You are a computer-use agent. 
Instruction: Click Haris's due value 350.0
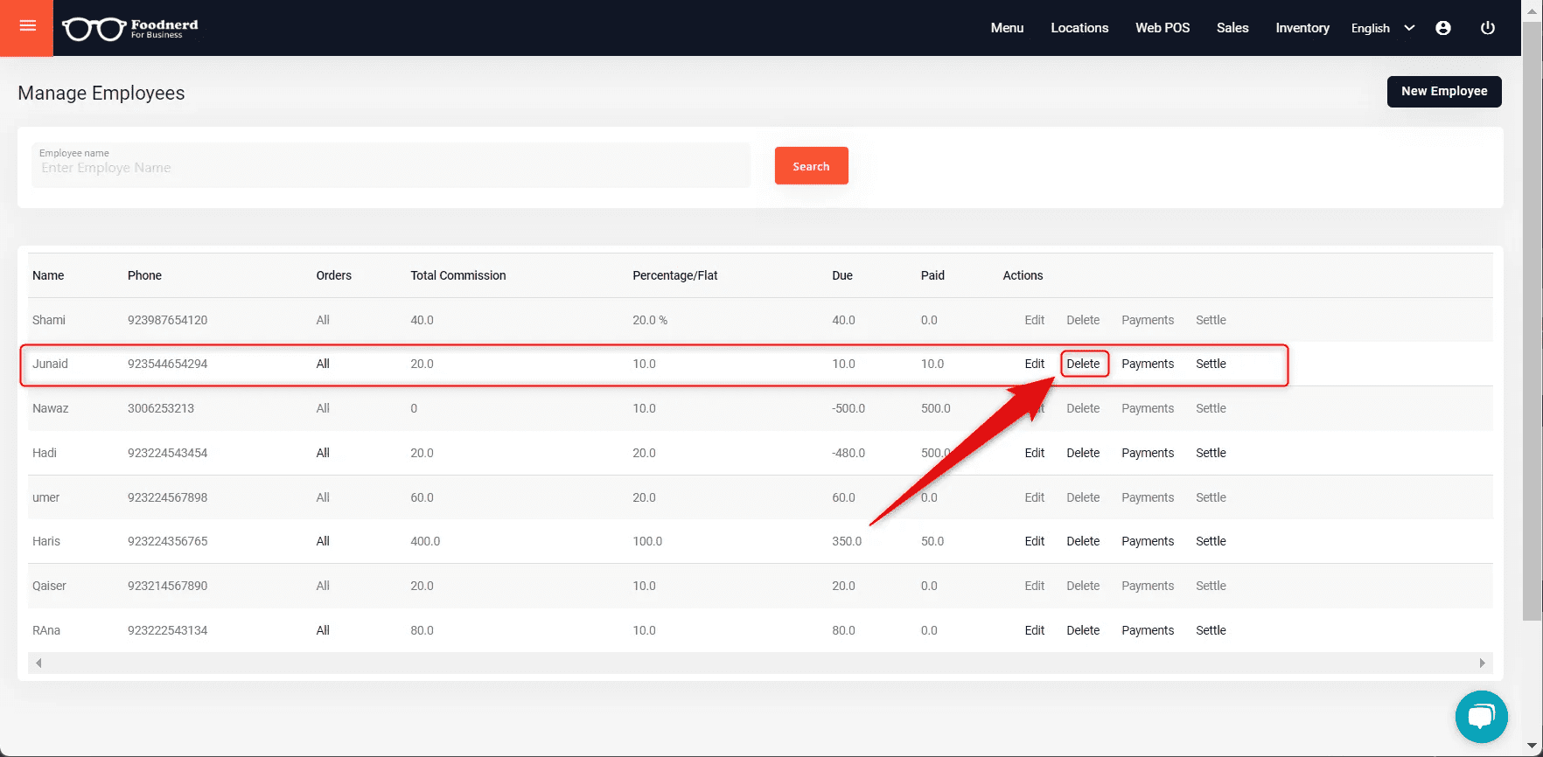point(847,541)
